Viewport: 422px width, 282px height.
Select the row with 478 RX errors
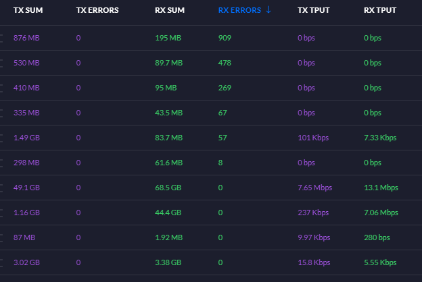pyautogui.click(x=211, y=63)
